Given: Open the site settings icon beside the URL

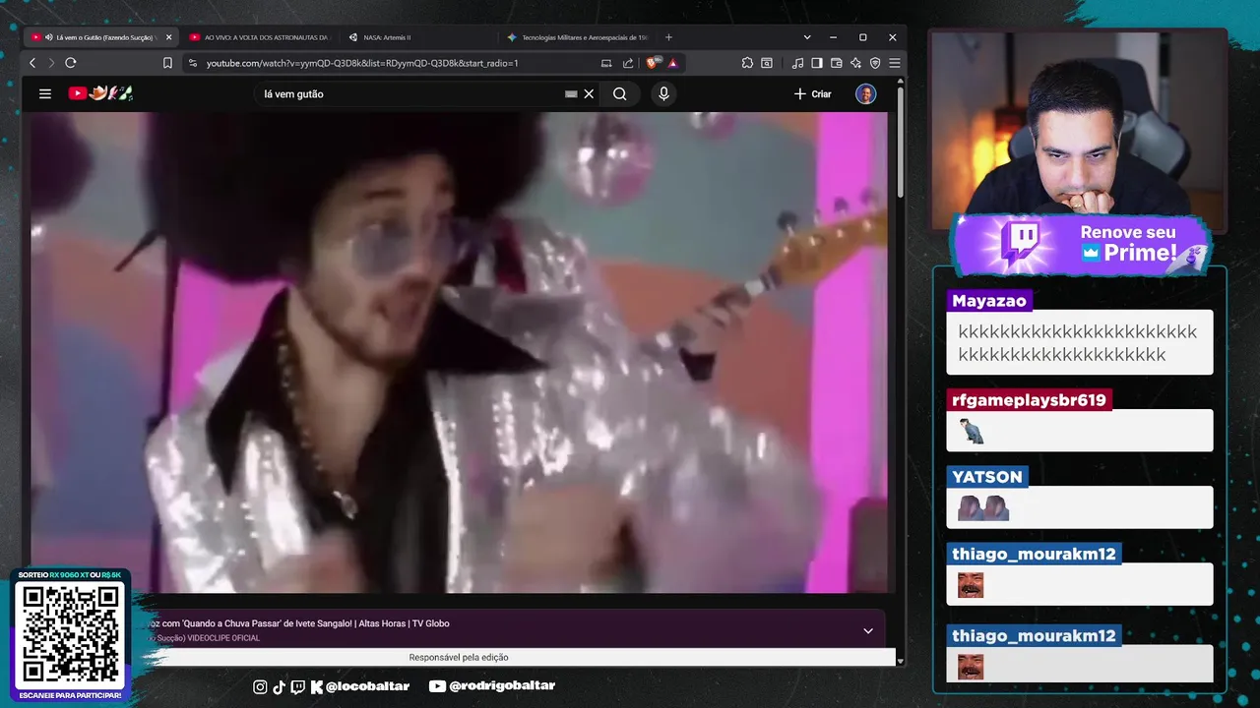Looking at the screenshot, I should [x=192, y=63].
